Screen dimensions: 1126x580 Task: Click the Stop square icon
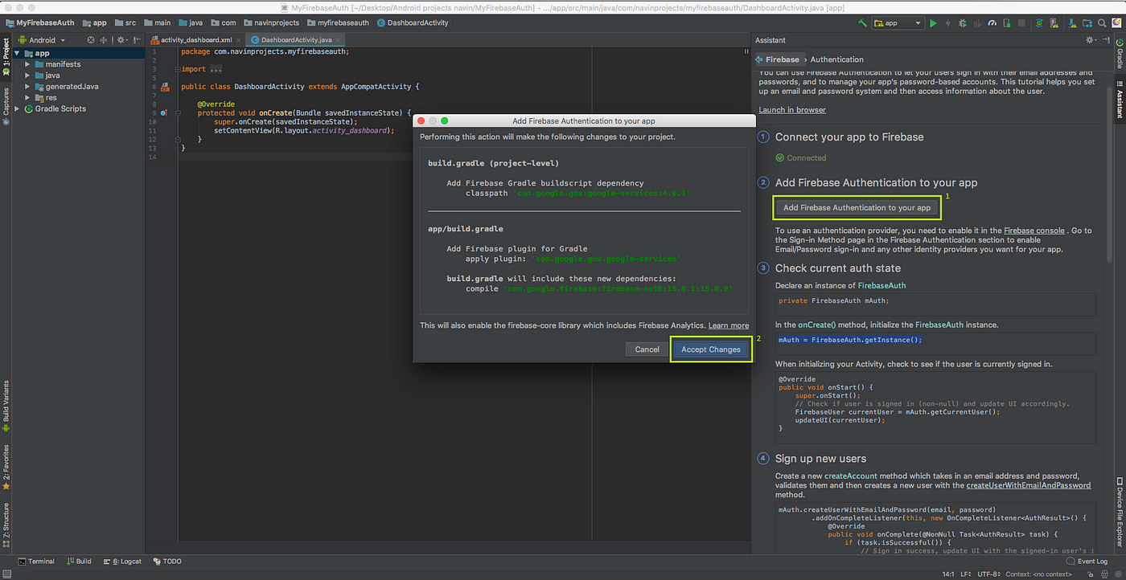[1021, 23]
